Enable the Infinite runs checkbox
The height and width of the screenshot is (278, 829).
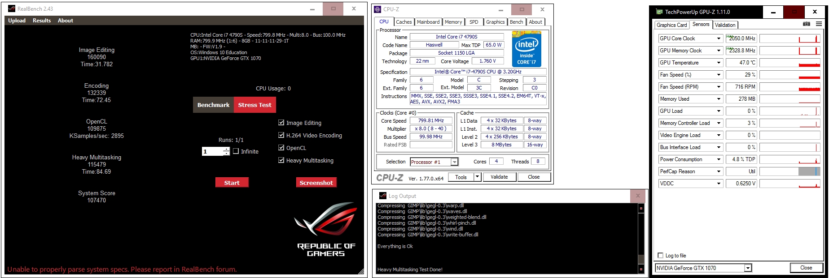pyautogui.click(x=236, y=151)
